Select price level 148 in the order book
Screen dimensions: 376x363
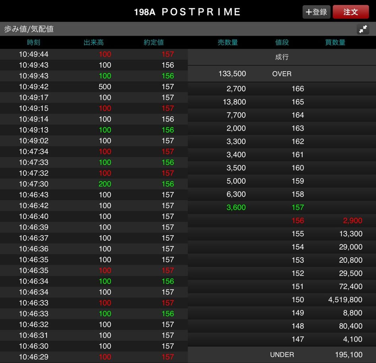pos(298,326)
